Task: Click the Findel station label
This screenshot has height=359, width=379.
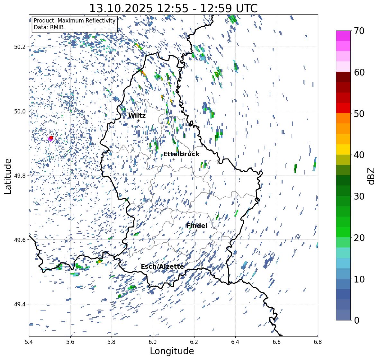Action: tap(196, 226)
